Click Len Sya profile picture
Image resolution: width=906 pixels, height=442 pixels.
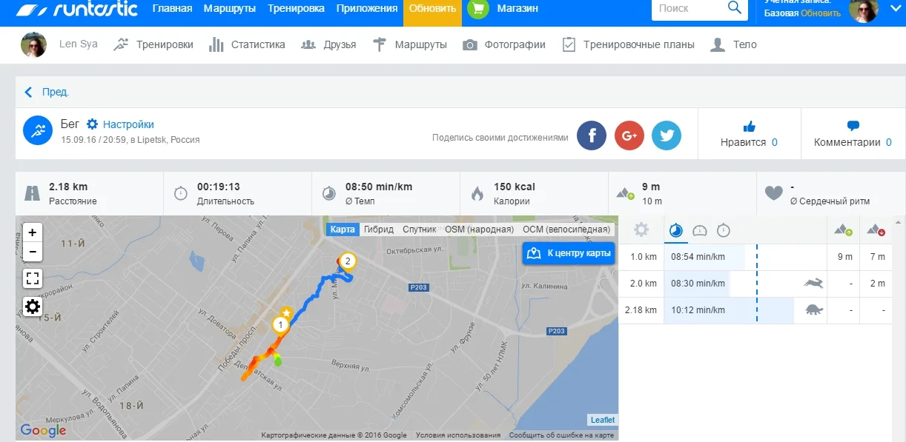(x=33, y=44)
